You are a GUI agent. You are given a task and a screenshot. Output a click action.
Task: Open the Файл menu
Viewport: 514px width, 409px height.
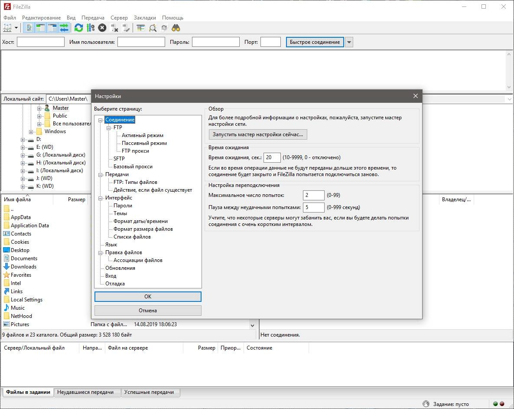10,18
